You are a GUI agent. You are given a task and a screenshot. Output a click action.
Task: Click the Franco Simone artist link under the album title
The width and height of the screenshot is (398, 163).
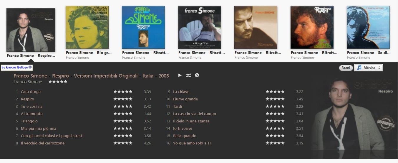(x=28, y=82)
